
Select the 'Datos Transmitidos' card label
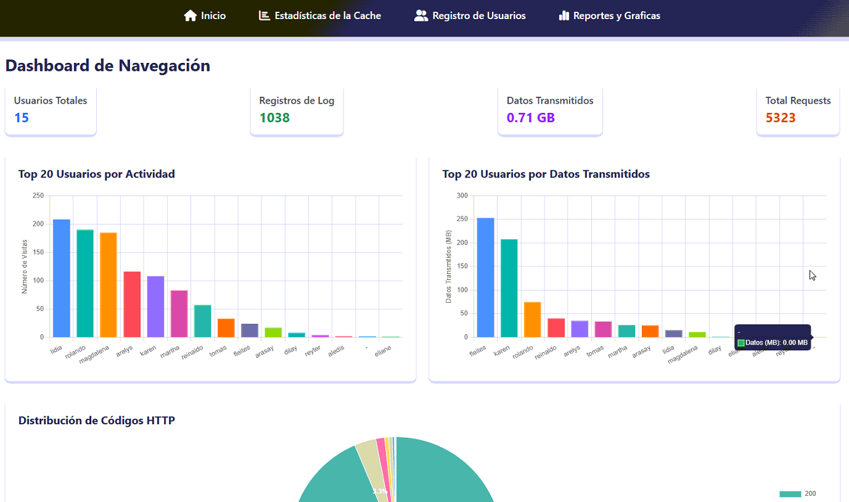click(x=550, y=101)
